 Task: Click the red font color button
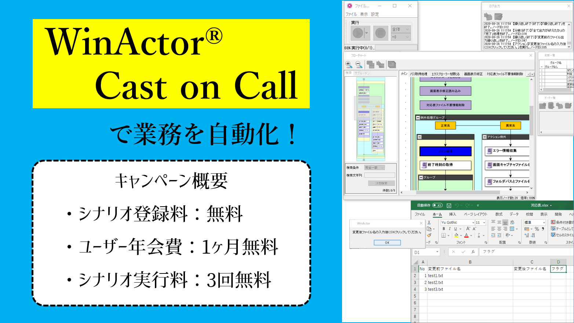[466, 235]
